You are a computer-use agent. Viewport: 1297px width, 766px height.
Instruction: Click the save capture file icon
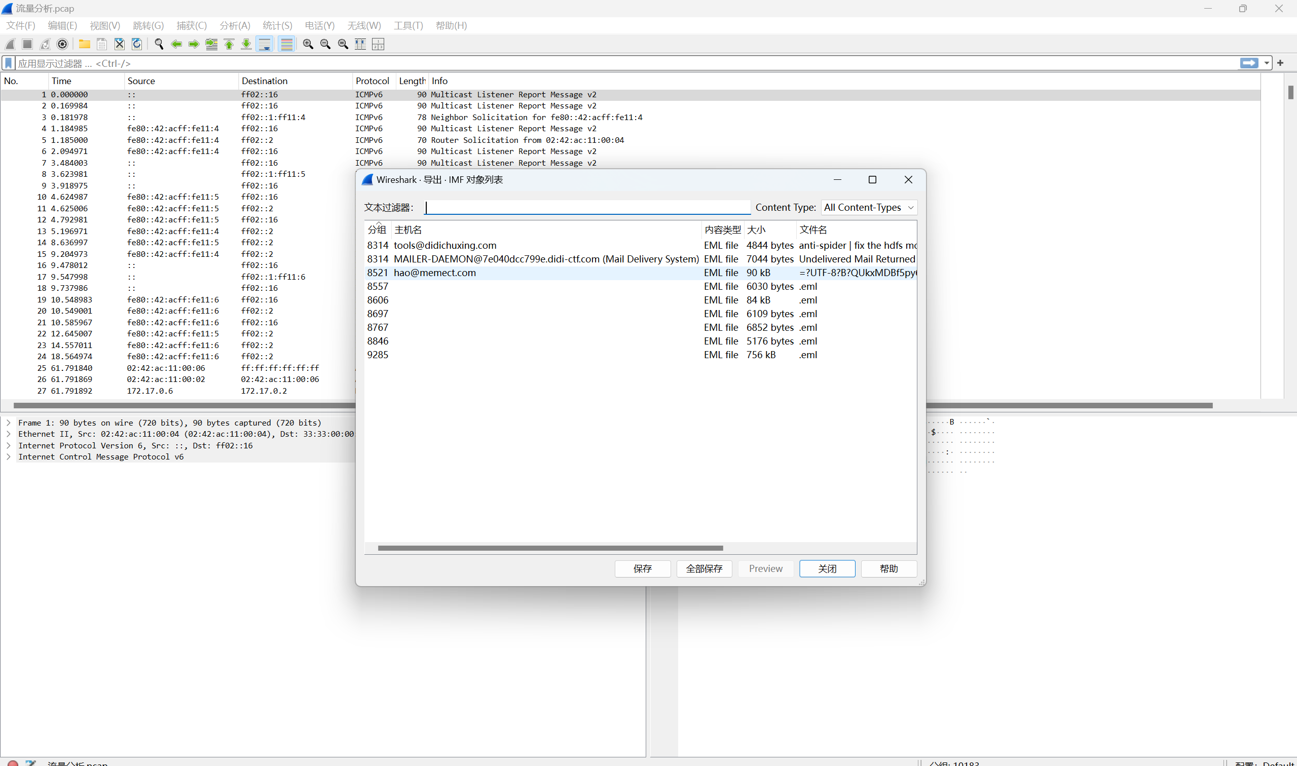click(102, 44)
